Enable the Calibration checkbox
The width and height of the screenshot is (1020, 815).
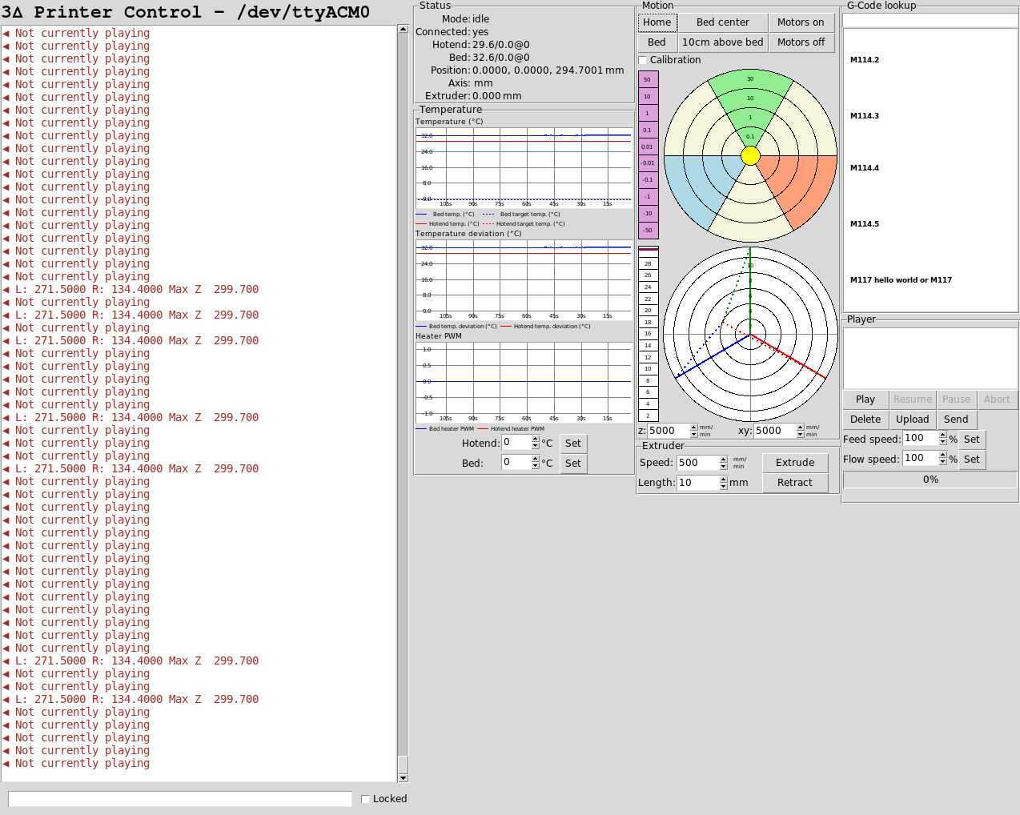coord(642,60)
